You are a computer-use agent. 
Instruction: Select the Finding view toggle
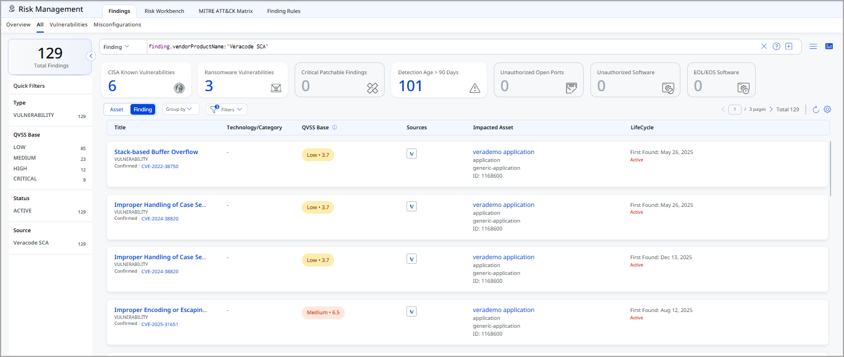142,110
